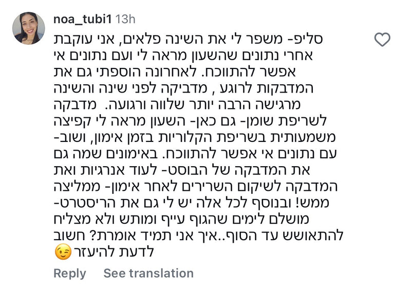
Task: Like the comment with the heart icon
Action: tap(383, 39)
